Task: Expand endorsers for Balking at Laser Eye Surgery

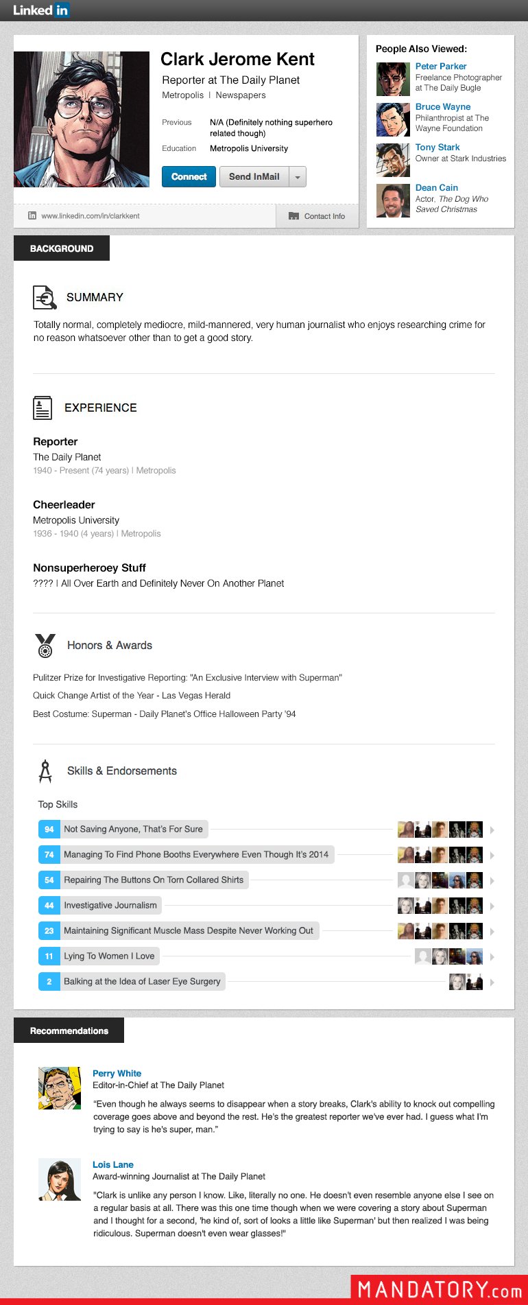Action: coord(492,983)
